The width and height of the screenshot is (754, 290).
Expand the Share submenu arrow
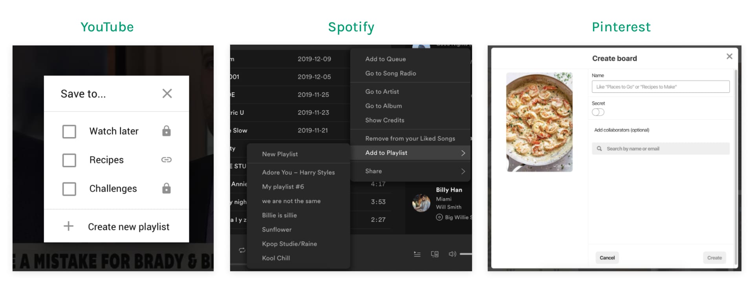tap(463, 171)
